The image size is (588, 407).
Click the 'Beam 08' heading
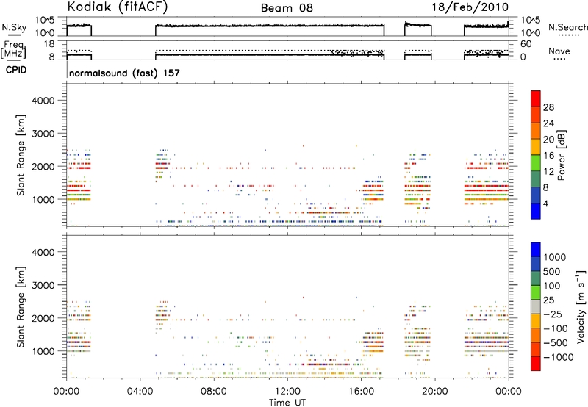(x=287, y=8)
